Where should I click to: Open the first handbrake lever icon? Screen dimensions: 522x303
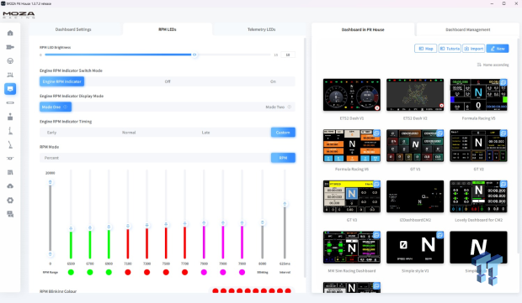point(10,131)
